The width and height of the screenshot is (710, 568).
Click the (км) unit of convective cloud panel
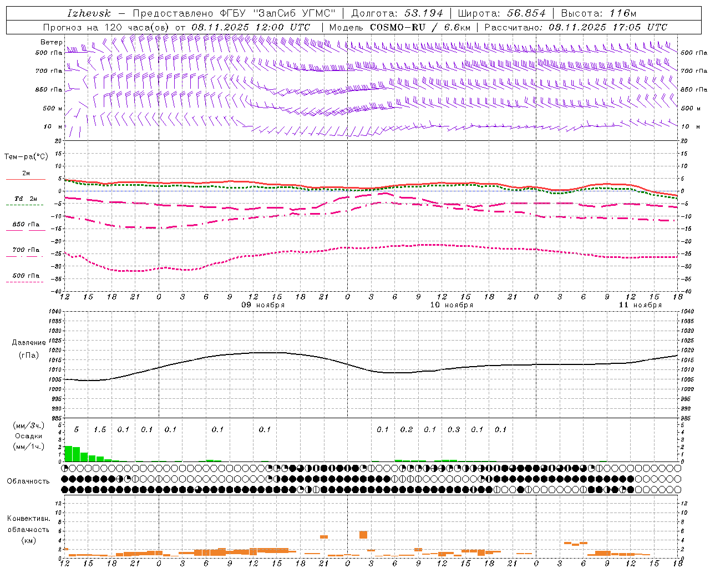point(28,540)
